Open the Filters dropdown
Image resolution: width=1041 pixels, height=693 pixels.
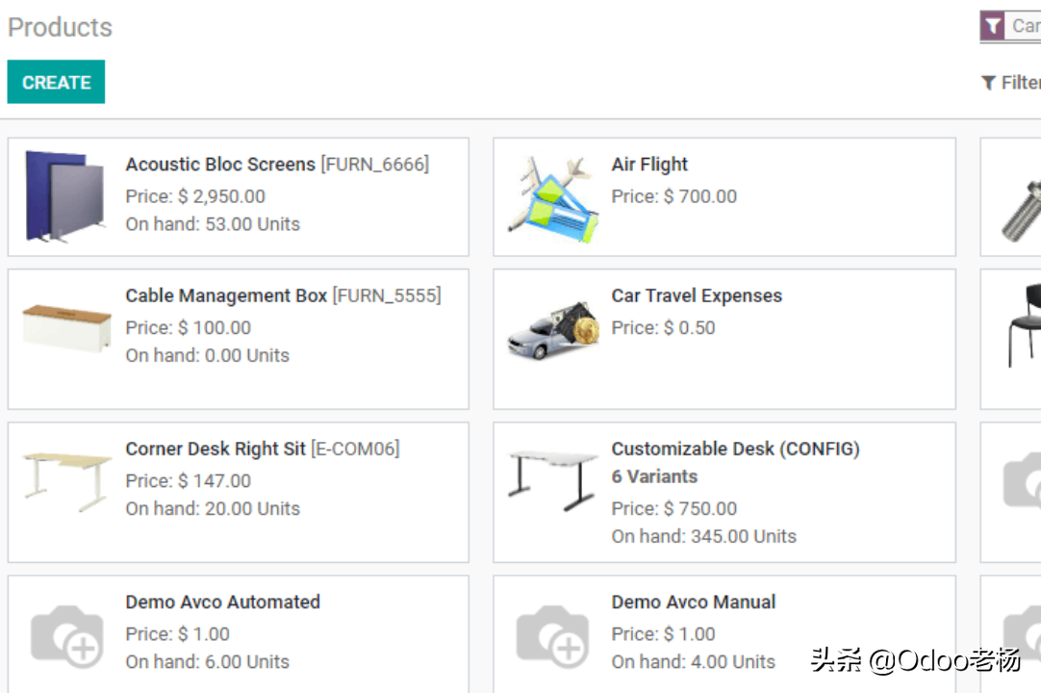pyautogui.click(x=1010, y=83)
